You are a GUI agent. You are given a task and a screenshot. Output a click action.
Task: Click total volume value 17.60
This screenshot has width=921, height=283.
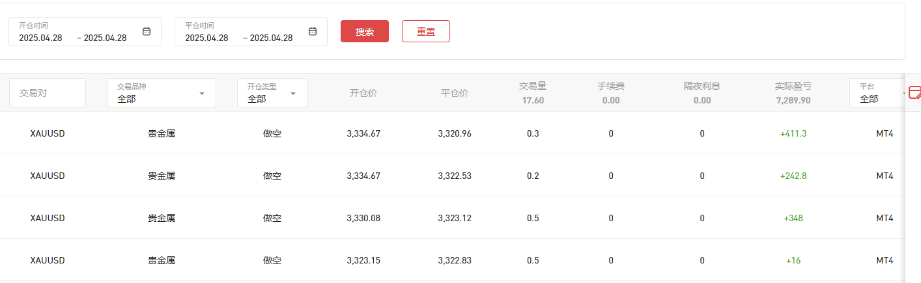(533, 101)
